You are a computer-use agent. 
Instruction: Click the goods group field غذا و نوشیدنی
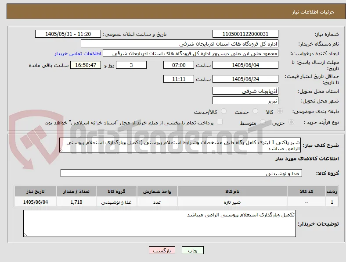[181, 173]
